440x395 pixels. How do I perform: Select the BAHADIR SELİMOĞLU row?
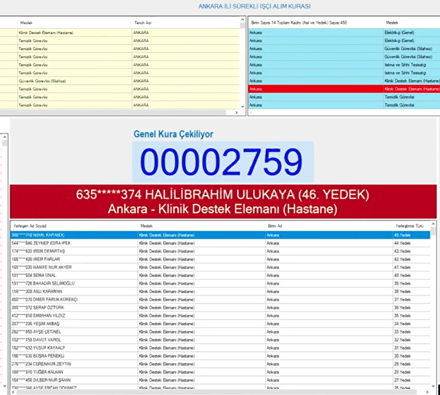pyautogui.click(x=220, y=283)
